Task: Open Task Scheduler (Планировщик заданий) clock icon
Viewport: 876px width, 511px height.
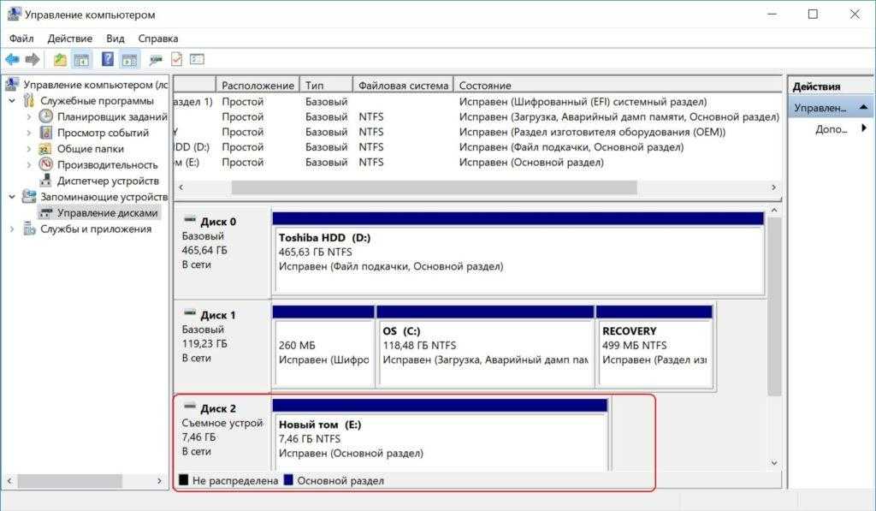Action: pyautogui.click(x=46, y=117)
